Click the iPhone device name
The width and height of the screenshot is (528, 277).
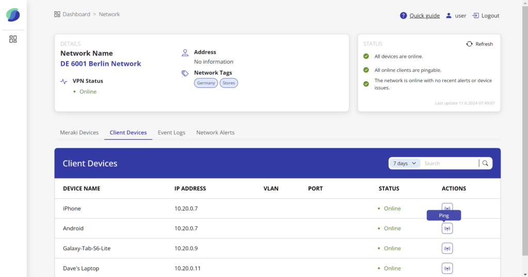(72, 209)
